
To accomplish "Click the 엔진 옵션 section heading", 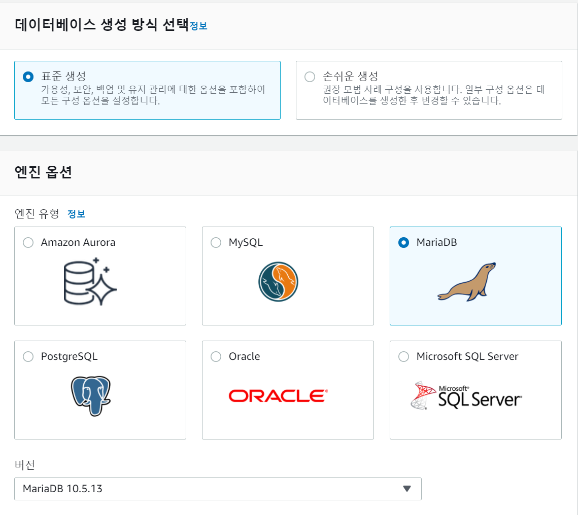I will click(43, 172).
